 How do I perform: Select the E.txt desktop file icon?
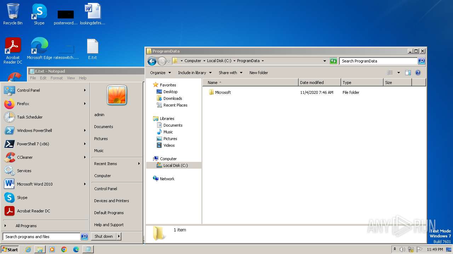pyautogui.click(x=92, y=49)
